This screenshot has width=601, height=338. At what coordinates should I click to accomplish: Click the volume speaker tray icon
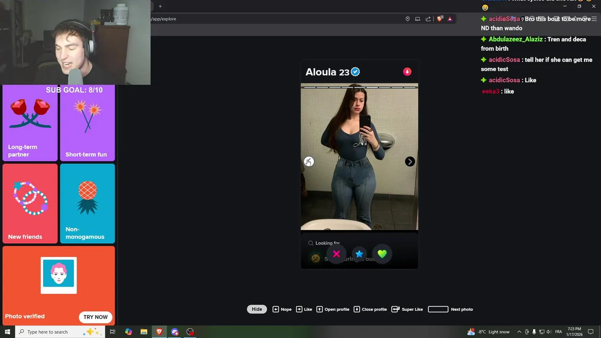pyautogui.click(x=549, y=332)
